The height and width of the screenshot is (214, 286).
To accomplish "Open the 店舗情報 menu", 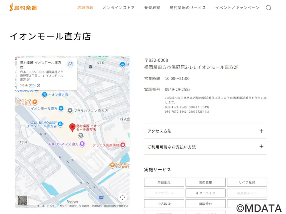I will pos(85,7).
